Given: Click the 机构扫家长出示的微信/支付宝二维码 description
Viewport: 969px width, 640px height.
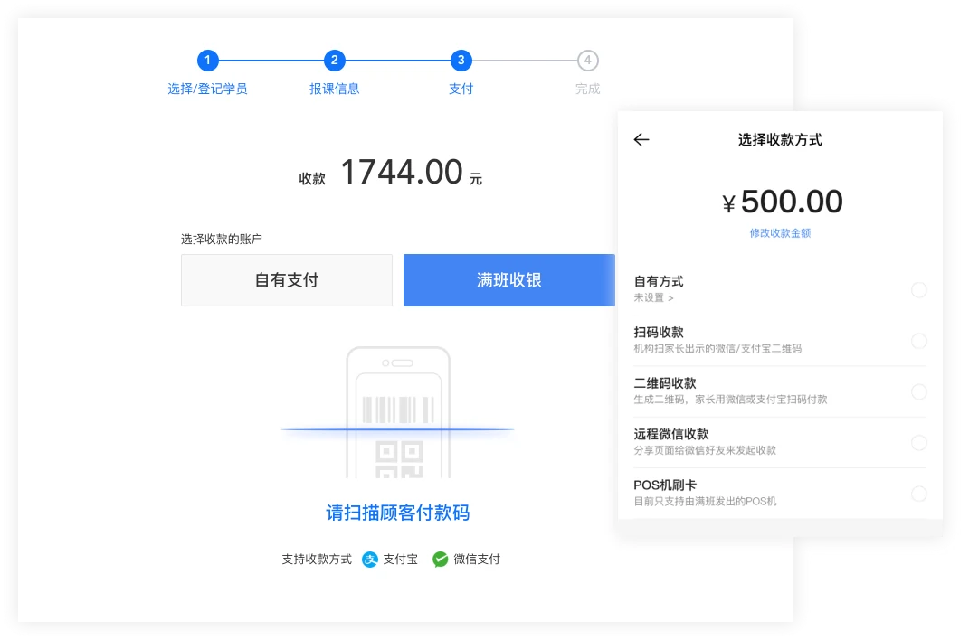Looking at the screenshot, I should point(717,349).
